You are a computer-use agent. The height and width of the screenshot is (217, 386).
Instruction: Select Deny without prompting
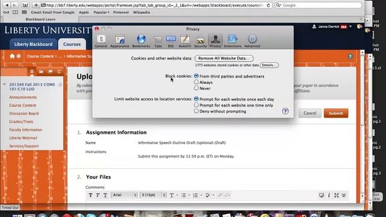point(196,111)
